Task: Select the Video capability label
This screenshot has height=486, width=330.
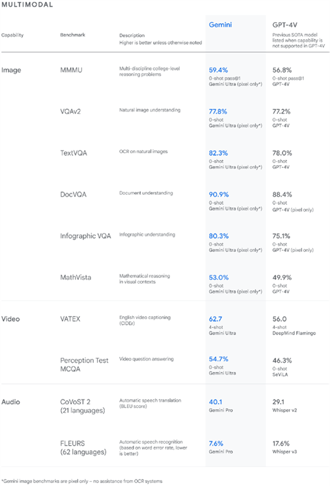Action: (x=11, y=319)
